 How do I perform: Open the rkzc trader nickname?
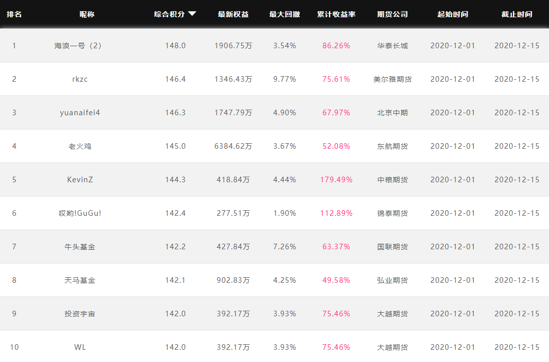coord(80,79)
